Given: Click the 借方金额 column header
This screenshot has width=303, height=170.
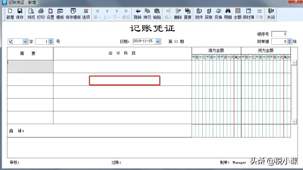Looking at the screenshot, I should (216, 51).
